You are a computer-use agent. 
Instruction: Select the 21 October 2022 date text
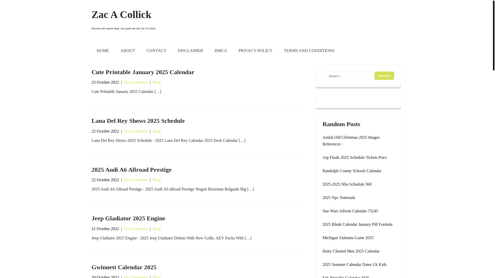point(105,229)
